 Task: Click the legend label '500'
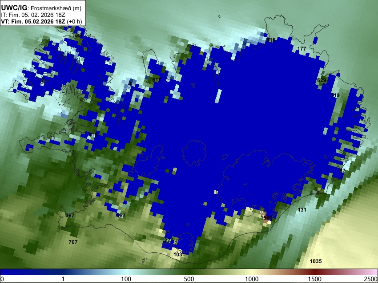click(x=189, y=279)
